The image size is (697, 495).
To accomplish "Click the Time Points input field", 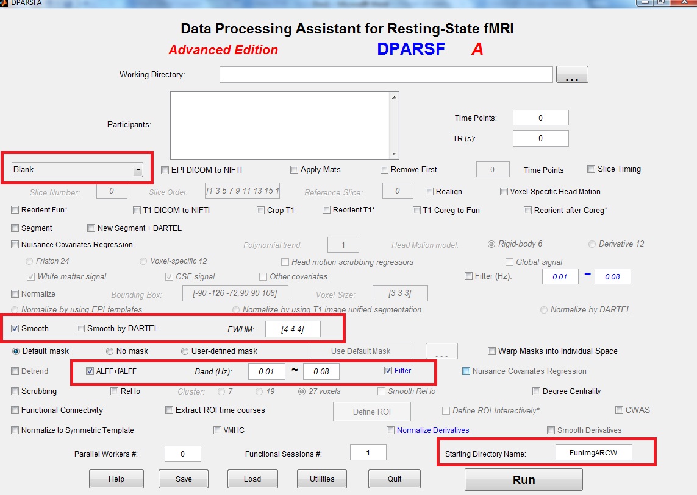I will [x=540, y=118].
